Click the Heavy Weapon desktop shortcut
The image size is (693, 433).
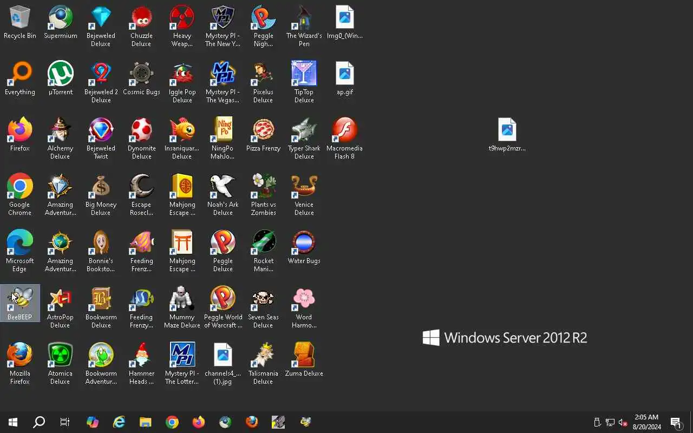(x=182, y=27)
